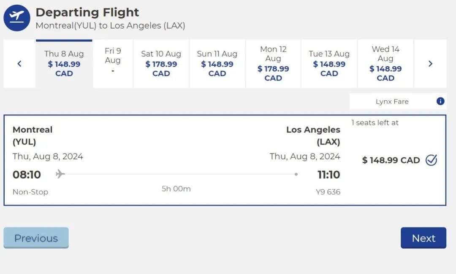Toggle the fare selection checkmark circle
456x274 pixels.
(x=431, y=160)
